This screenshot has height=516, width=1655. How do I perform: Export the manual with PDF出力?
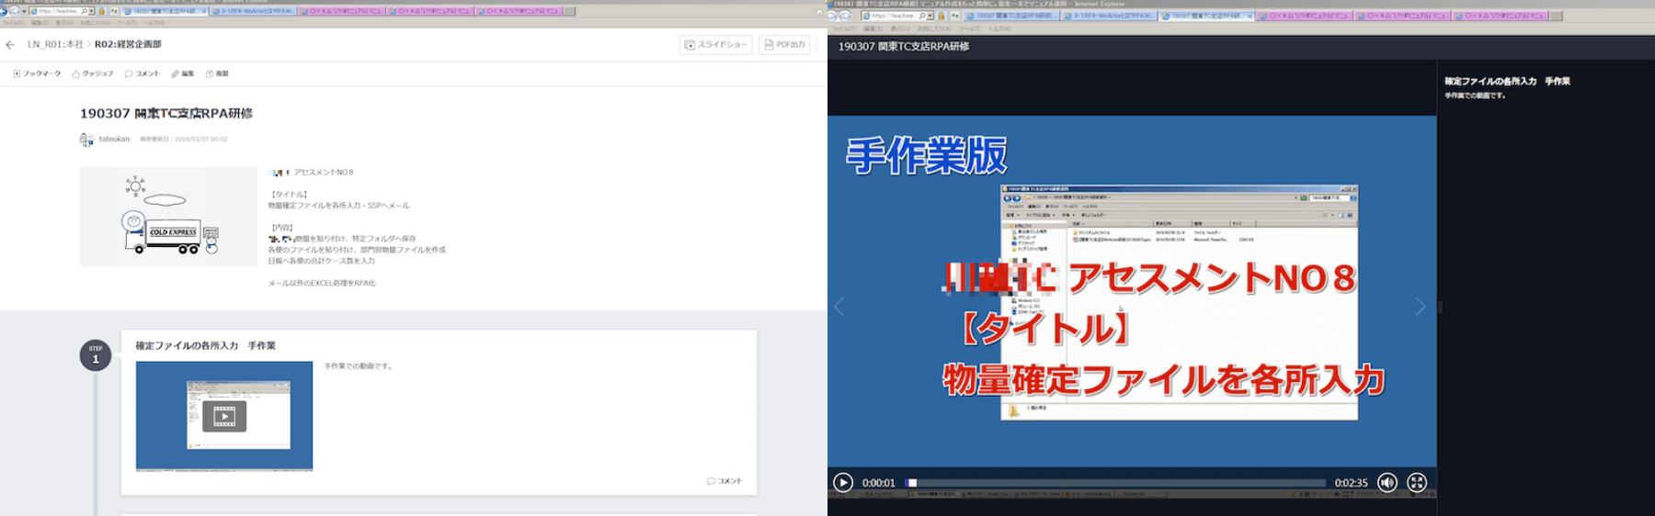[x=784, y=44]
